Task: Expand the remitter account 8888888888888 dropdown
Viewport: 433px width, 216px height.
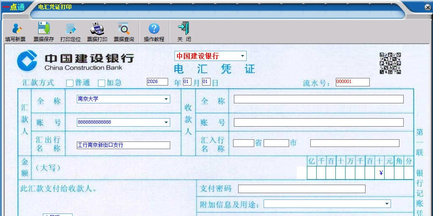Action: coord(166,122)
